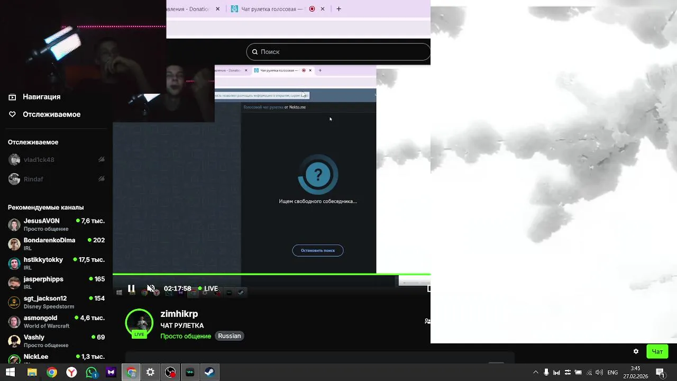The width and height of the screenshot is (677, 381).
Task: Close the Чат рулетка голосовая tab
Action: click(x=323, y=9)
